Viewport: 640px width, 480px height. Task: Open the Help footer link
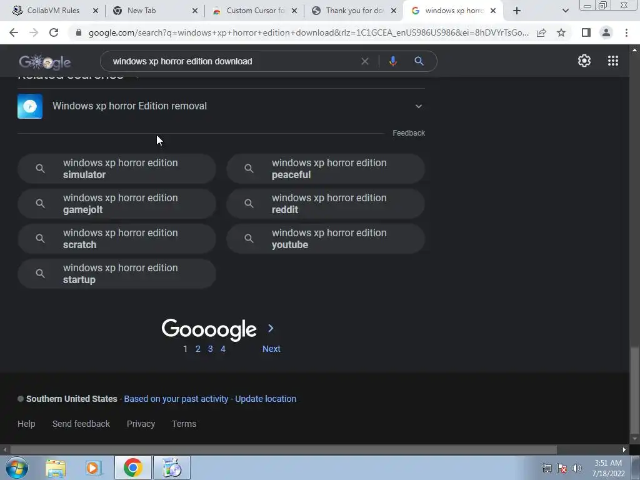click(x=26, y=424)
